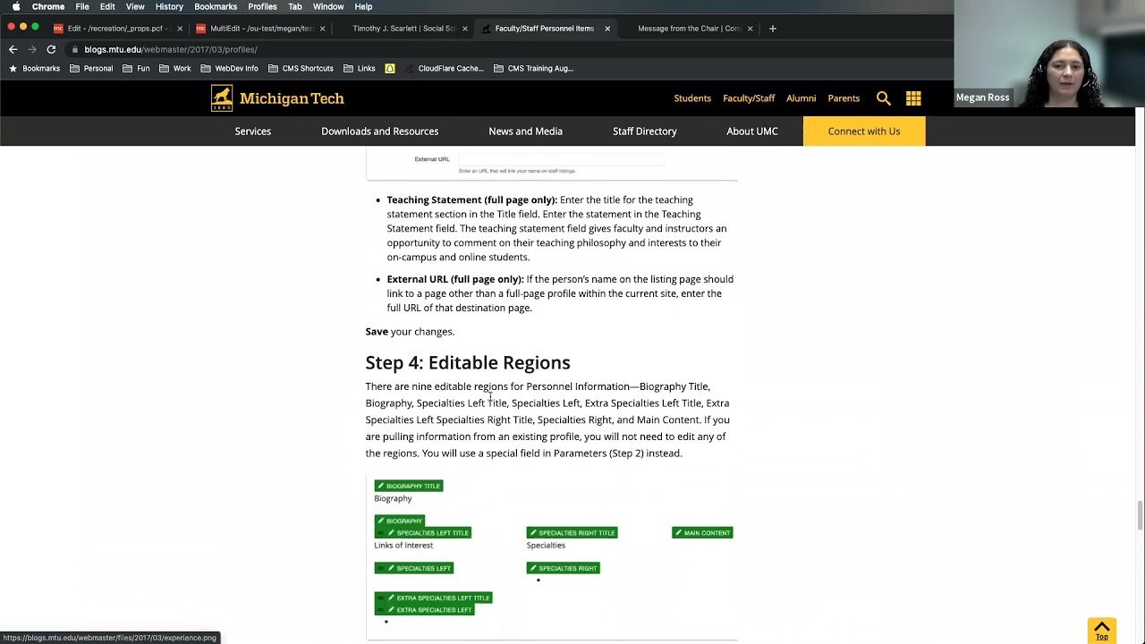
Task: Follow the Alumni link
Action: pos(801,98)
